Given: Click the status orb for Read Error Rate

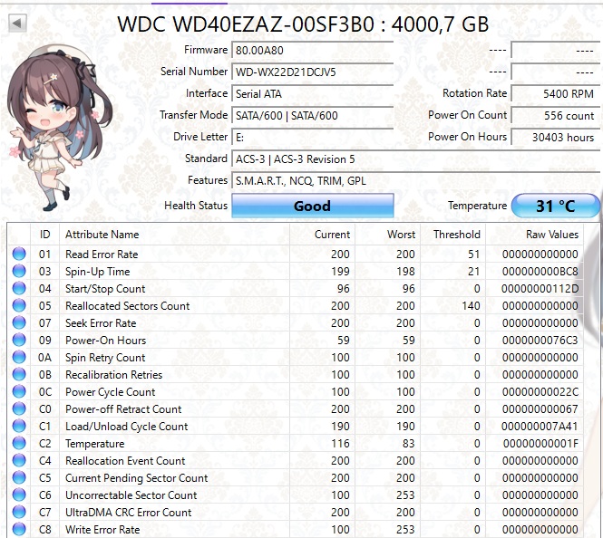Looking at the screenshot, I should 19,254.
